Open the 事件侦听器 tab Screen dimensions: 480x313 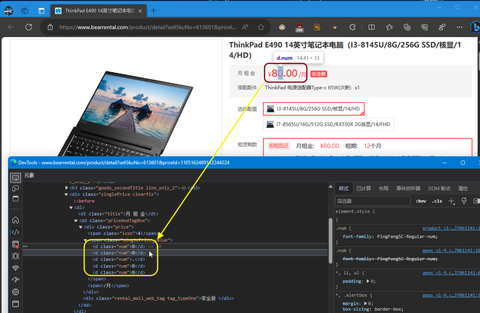tap(408, 189)
